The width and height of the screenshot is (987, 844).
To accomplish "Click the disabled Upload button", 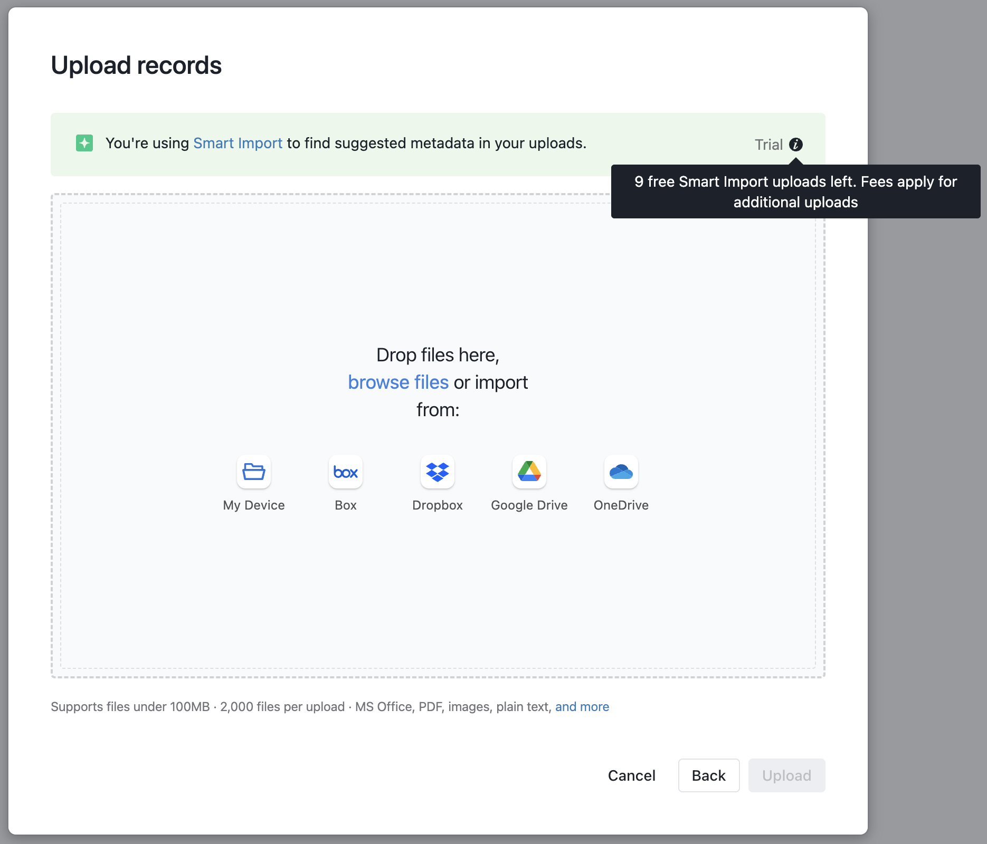I will [787, 775].
